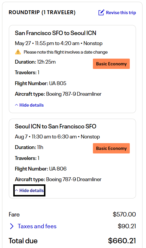This screenshot has height=248, width=146.
Task: Click the Seoul ICN to San Francisco SFO heading
Action: [x=55, y=126]
